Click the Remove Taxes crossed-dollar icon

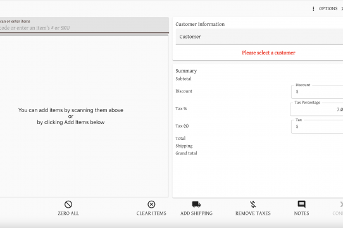pos(253,205)
